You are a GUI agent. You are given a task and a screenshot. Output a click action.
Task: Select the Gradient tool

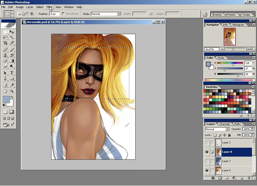pyautogui.click(x=12, y=61)
